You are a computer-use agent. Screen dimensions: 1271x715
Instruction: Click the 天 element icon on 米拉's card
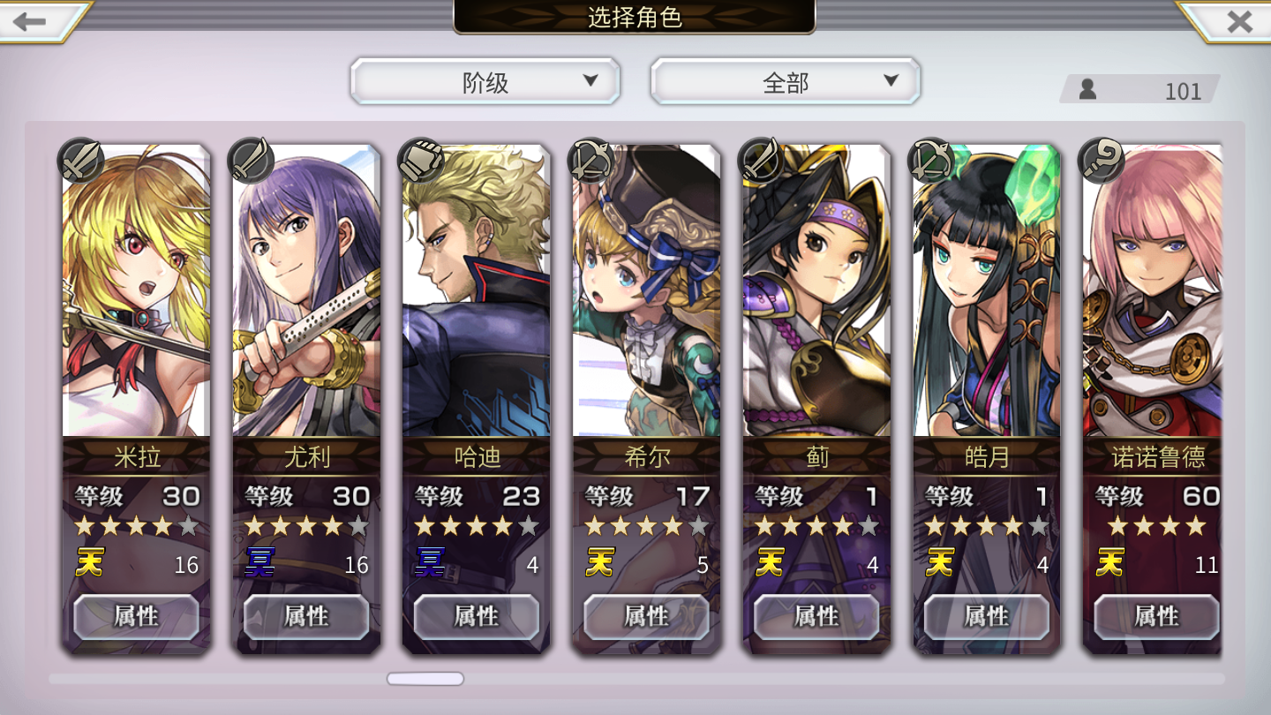[89, 562]
